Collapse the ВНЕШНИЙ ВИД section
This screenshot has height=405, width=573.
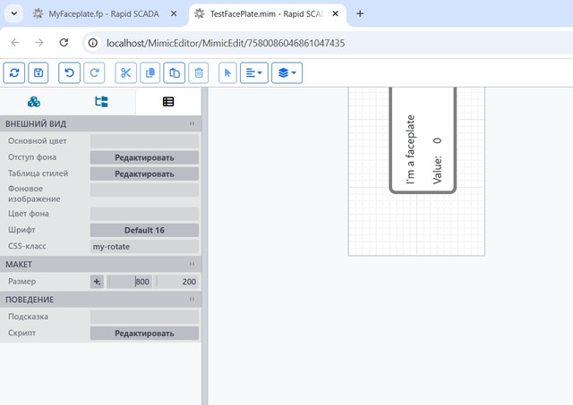pyautogui.click(x=192, y=123)
